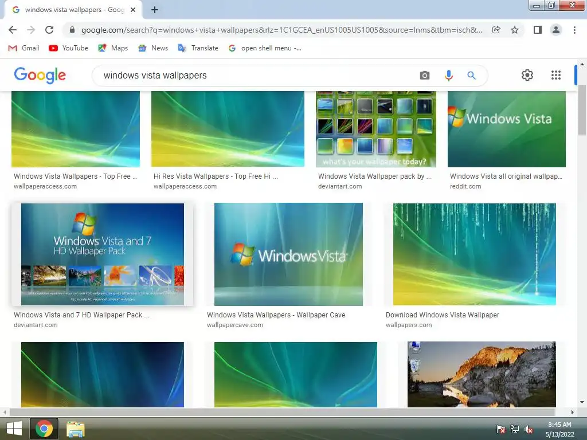Click the scrollbar down arrow
This screenshot has height=440, width=587.
(x=582, y=403)
